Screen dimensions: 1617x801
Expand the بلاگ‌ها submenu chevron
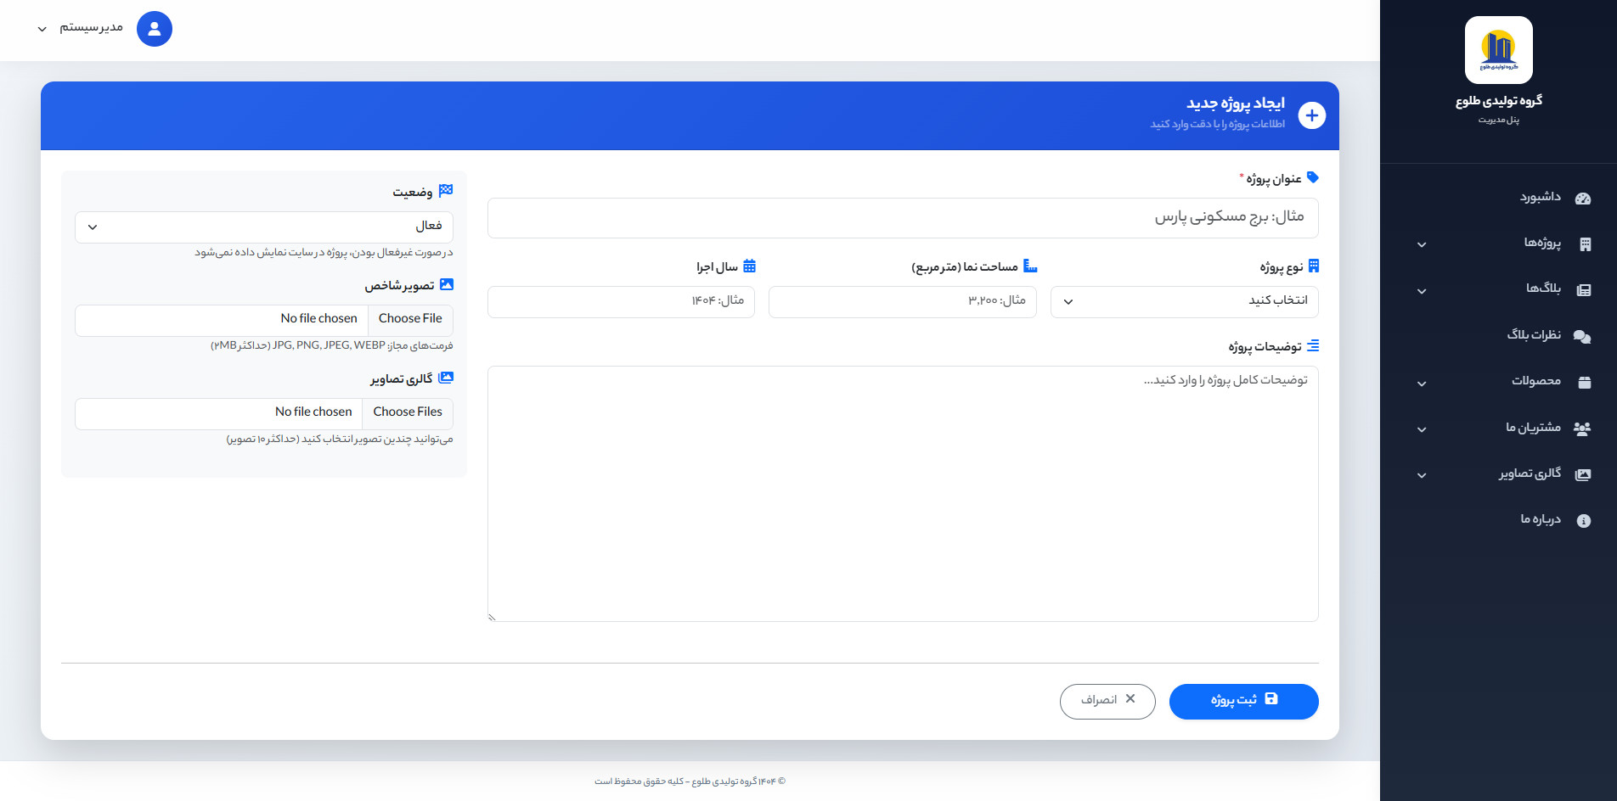click(x=1422, y=291)
